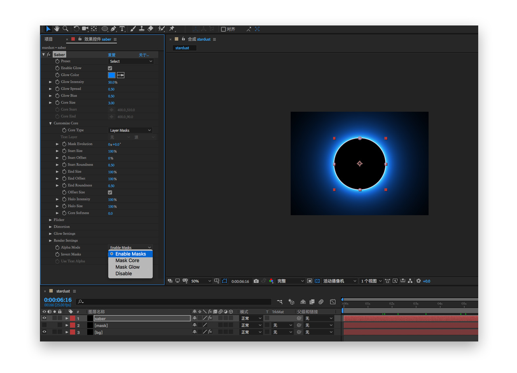Select the Pan Behind anchor point tool
Viewport: 517px width, 373px height.
pyautogui.click(x=94, y=29)
